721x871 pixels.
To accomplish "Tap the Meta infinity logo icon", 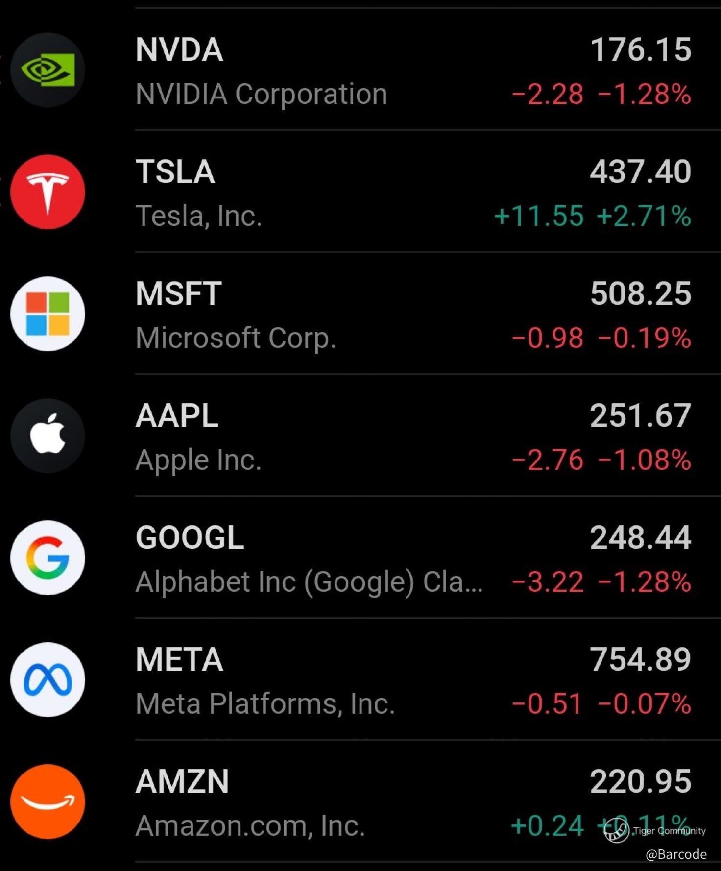I will (48, 679).
